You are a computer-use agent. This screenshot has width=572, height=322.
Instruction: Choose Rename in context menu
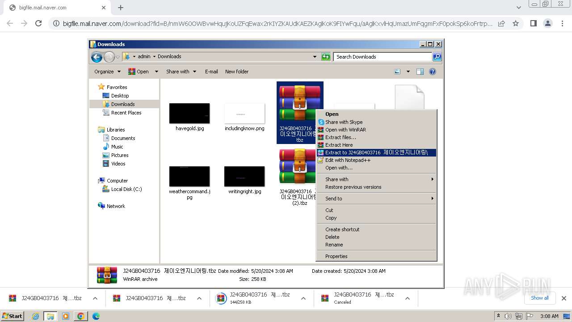[x=376, y=245]
